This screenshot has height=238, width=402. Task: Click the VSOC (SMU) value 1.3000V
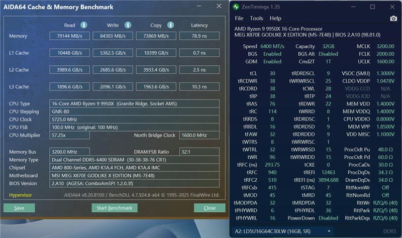(385, 73)
